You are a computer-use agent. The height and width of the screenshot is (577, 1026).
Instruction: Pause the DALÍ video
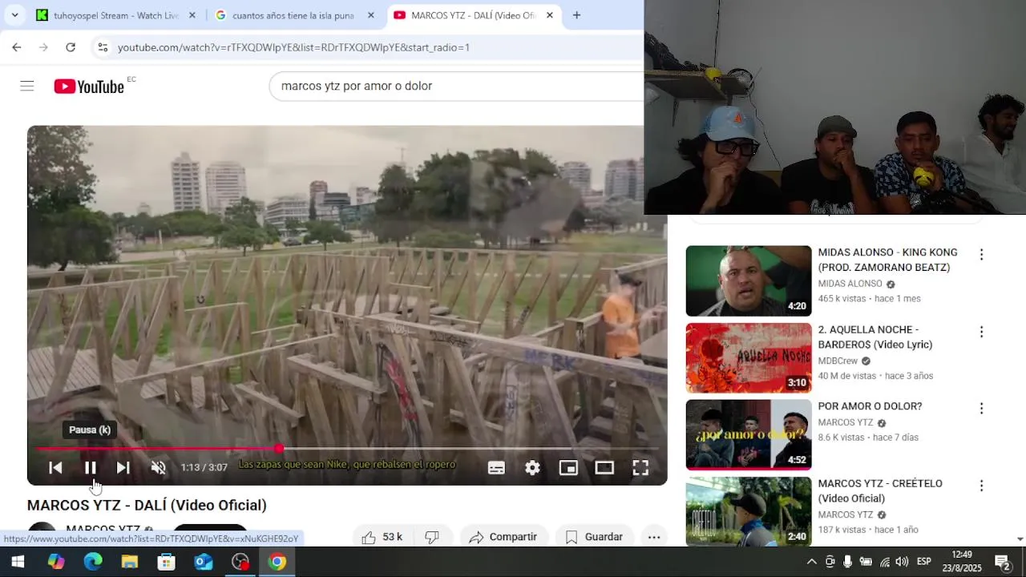click(90, 468)
